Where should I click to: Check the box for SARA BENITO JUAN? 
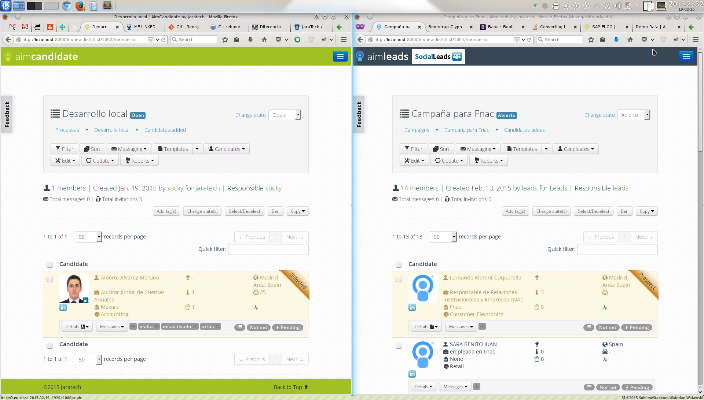click(399, 346)
